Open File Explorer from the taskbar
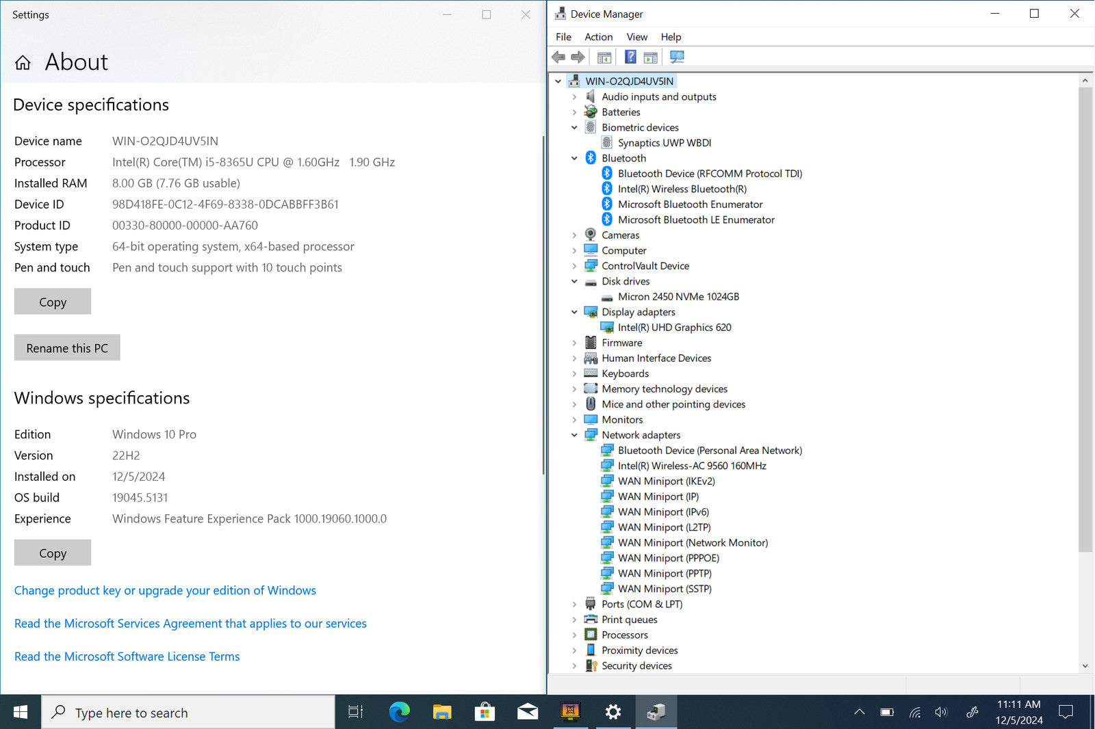This screenshot has width=1095, height=729. point(442,713)
